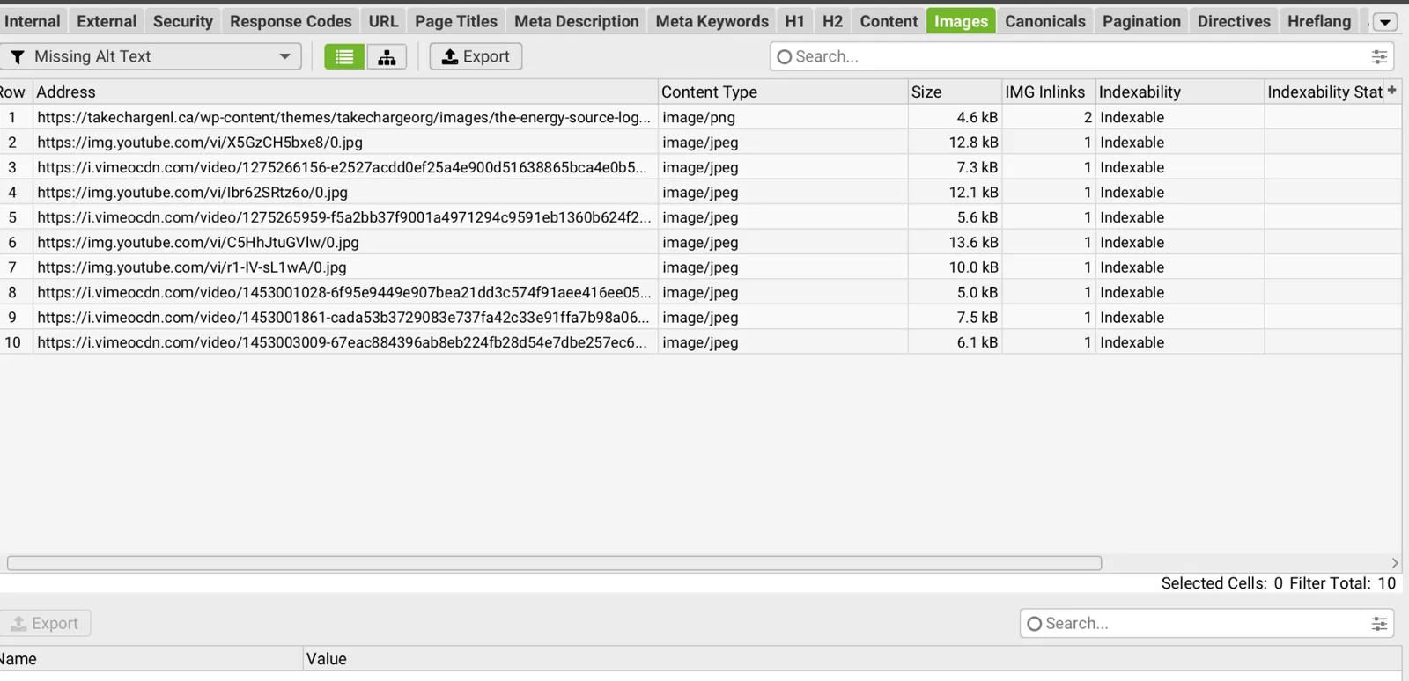The image size is (1409, 681).
Task: Select the Meta Keywords tab
Action: [712, 21]
